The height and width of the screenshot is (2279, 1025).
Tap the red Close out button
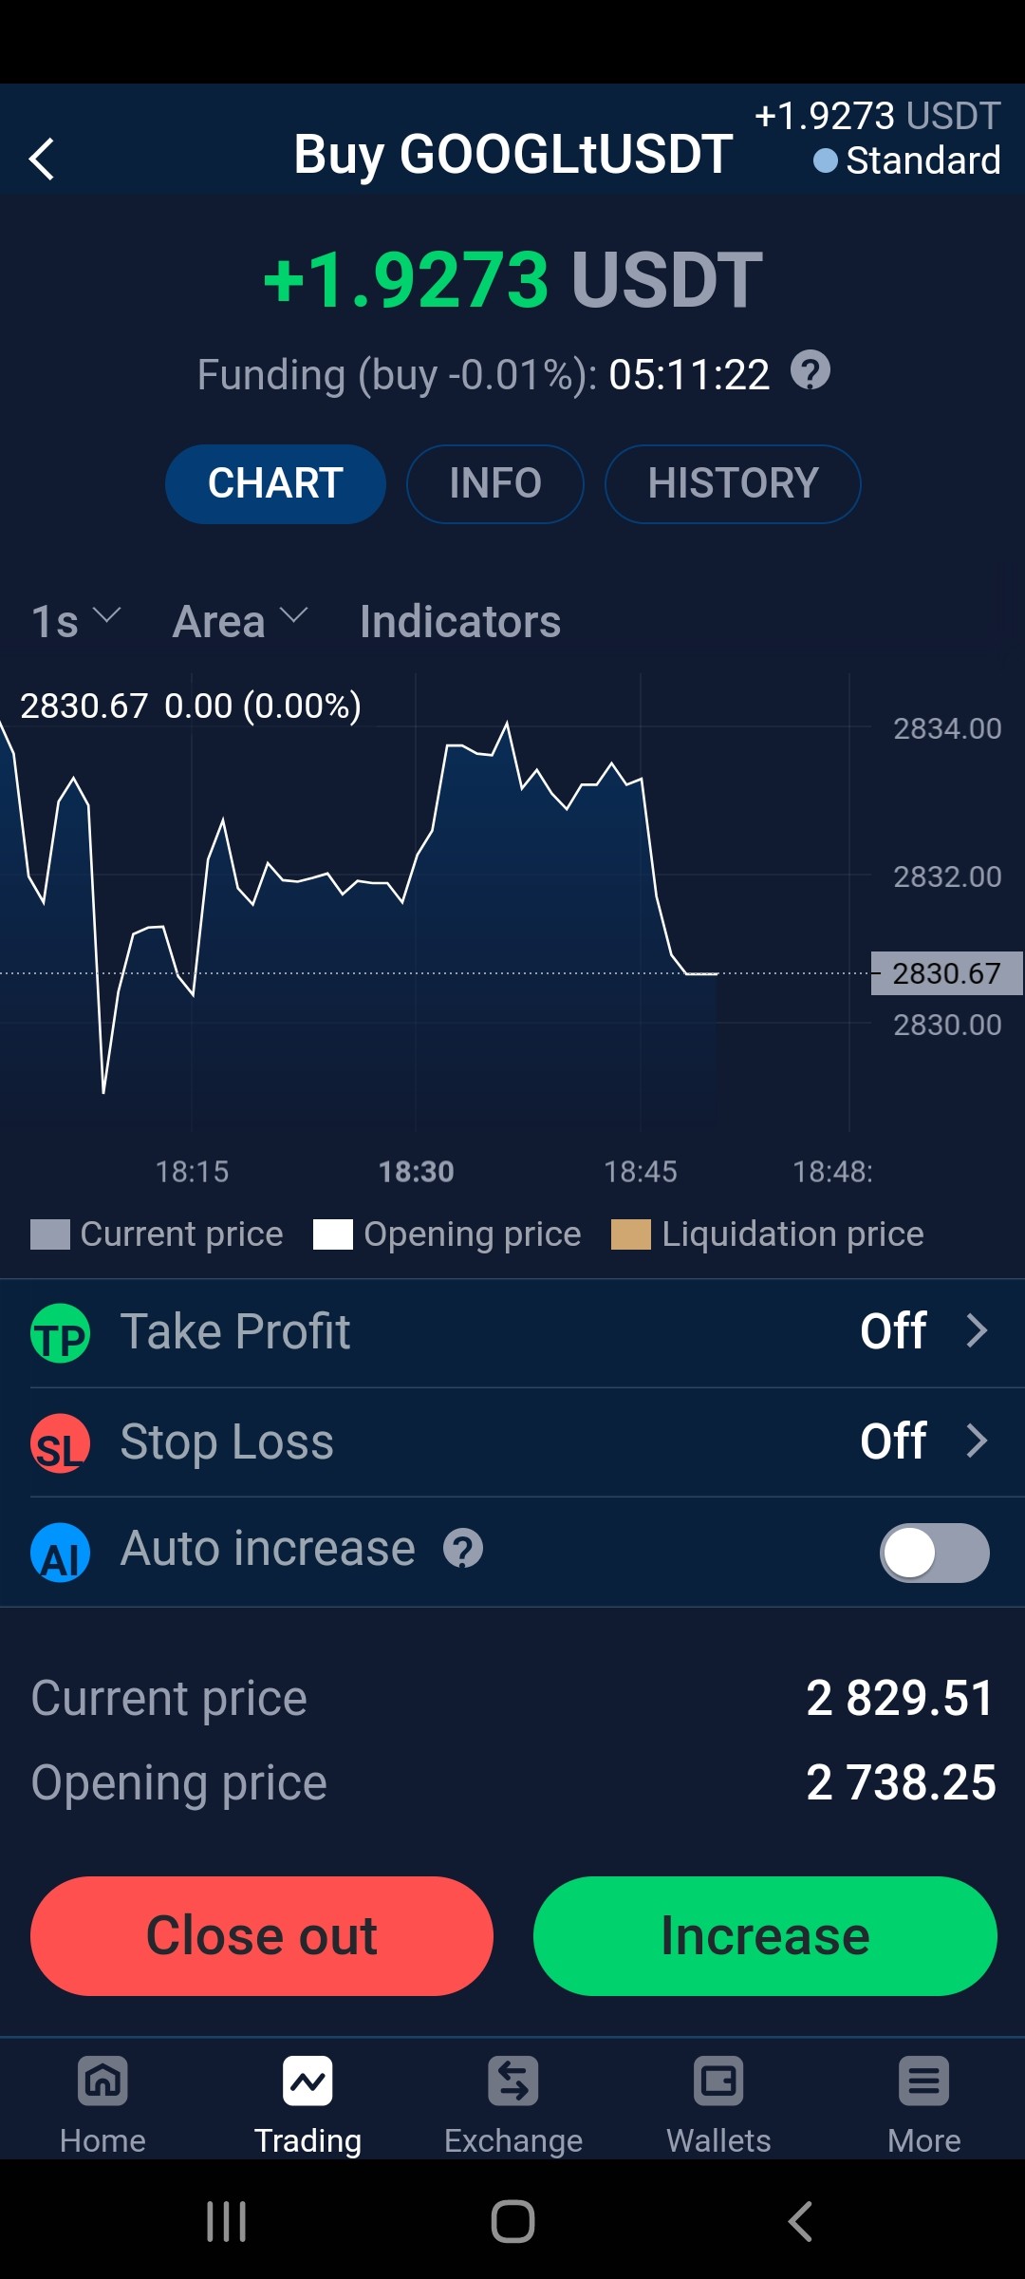[262, 1936]
